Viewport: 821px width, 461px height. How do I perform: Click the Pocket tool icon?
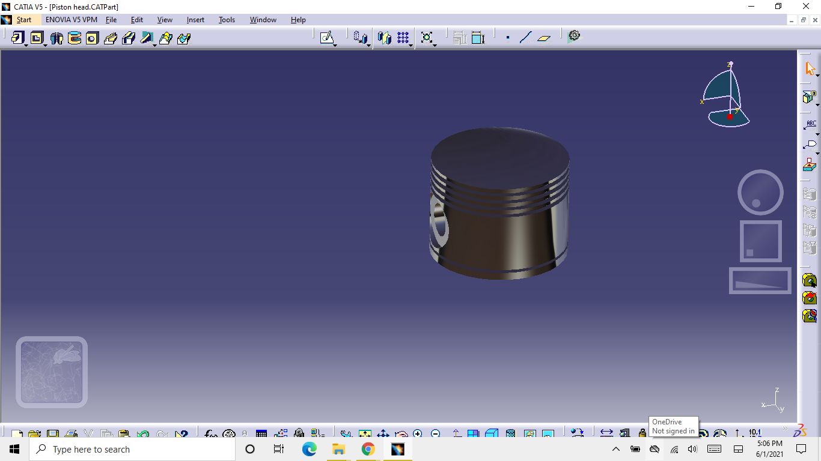click(37, 38)
